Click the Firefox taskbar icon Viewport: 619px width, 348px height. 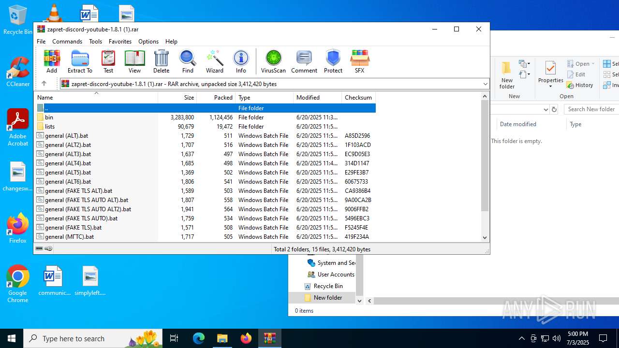[246, 338]
